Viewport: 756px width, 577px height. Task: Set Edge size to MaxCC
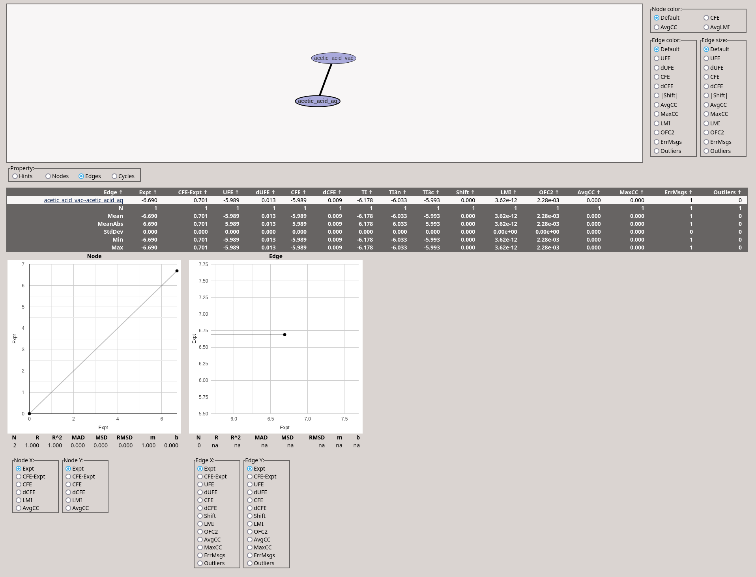point(706,114)
